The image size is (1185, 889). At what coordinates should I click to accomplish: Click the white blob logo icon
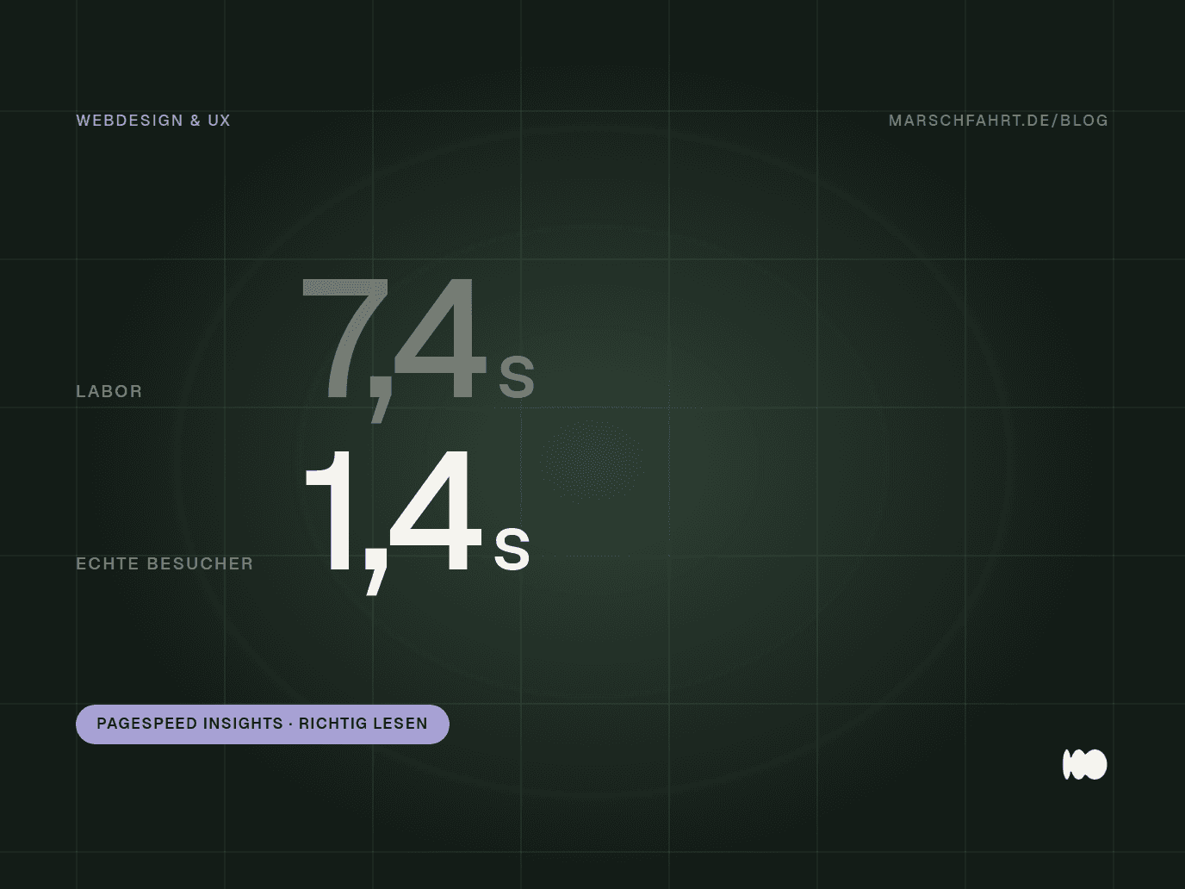pyautogui.click(x=1085, y=765)
